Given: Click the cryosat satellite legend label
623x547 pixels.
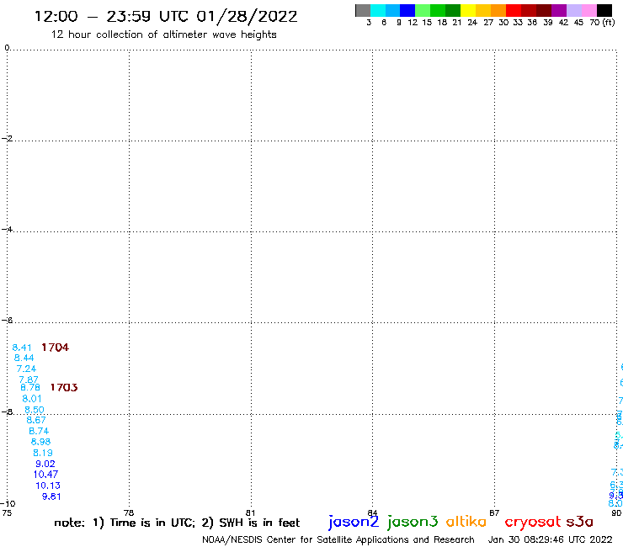Looking at the screenshot, I should pyautogui.click(x=533, y=523).
